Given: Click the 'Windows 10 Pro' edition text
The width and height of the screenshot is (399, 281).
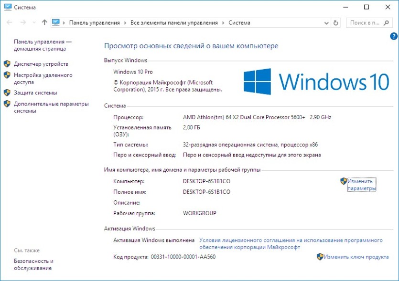Looking at the screenshot, I should pyautogui.click(x=133, y=72).
